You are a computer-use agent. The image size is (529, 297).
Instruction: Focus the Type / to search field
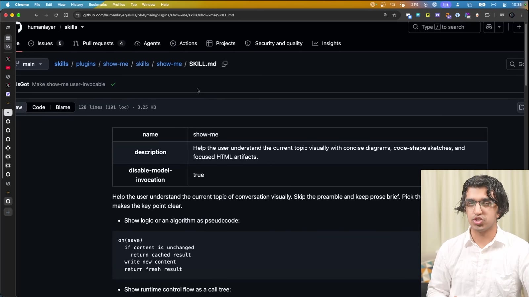click(444, 27)
